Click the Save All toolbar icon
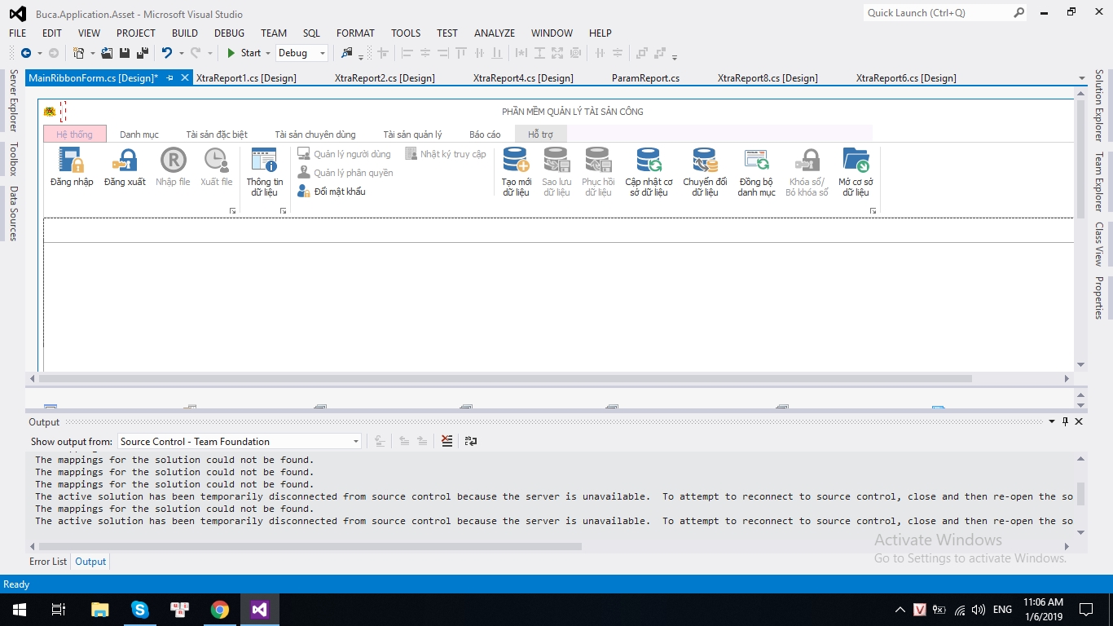This screenshot has width=1113, height=626. 143,53
